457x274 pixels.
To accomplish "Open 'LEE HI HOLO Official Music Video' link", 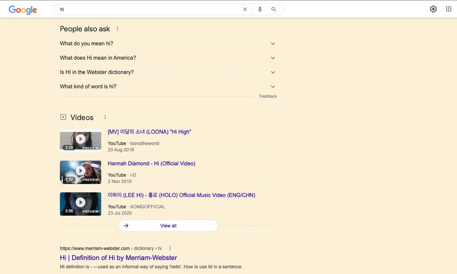I will 181,195.
